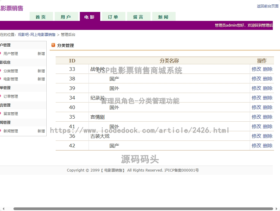
Task: Select the 电影 tab
Action: point(90,17)
